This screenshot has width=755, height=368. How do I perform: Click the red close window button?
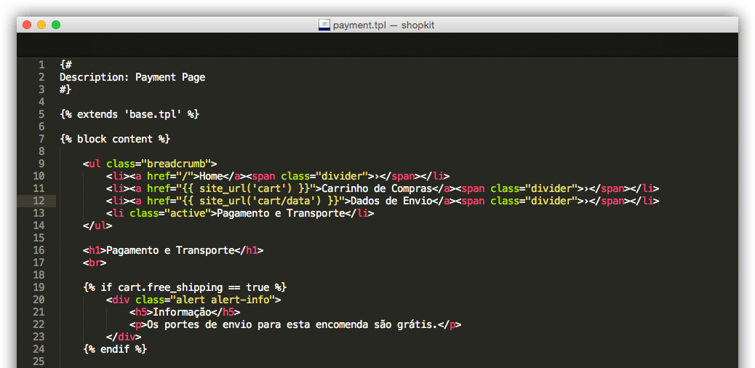[x=27, y=25]
